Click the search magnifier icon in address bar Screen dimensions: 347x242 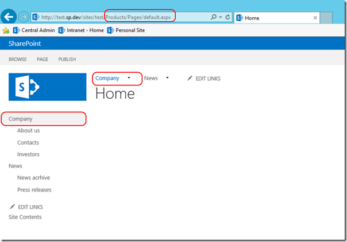pyautogui.click(x=214, y=17)
